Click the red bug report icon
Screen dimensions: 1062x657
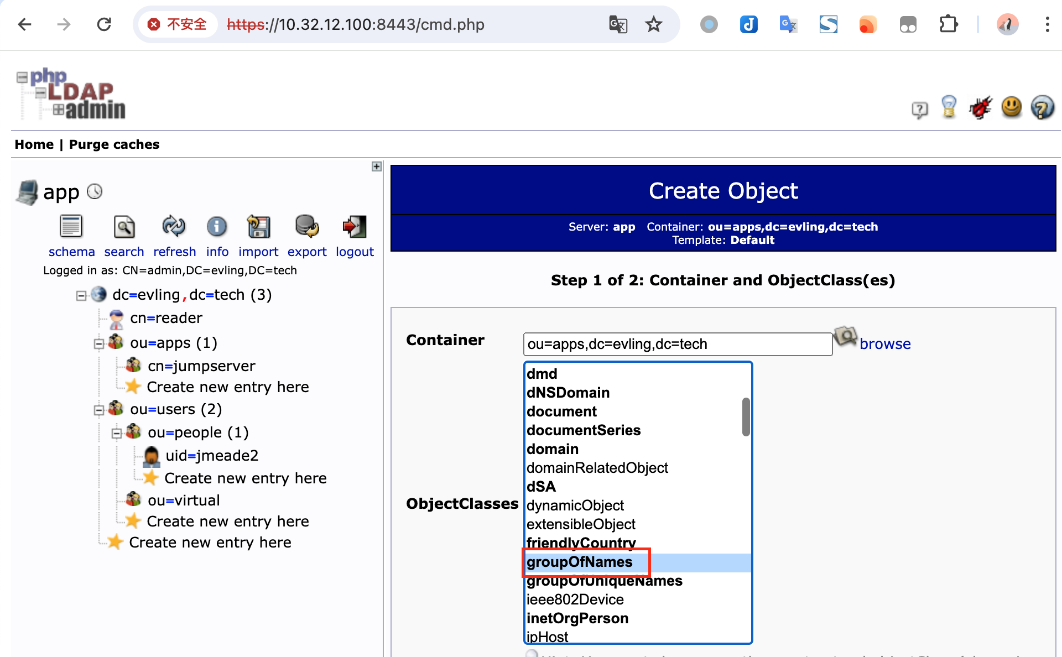coord(981,107)
